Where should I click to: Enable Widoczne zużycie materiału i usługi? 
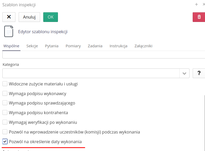[x=5, y=84]
